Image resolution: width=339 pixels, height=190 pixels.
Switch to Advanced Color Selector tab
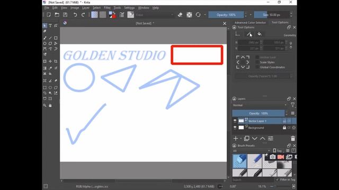(x=250, y=22)
